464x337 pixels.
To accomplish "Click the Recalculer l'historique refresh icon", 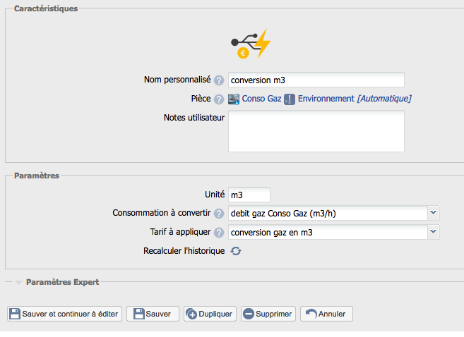I will [x=237, y=252].
